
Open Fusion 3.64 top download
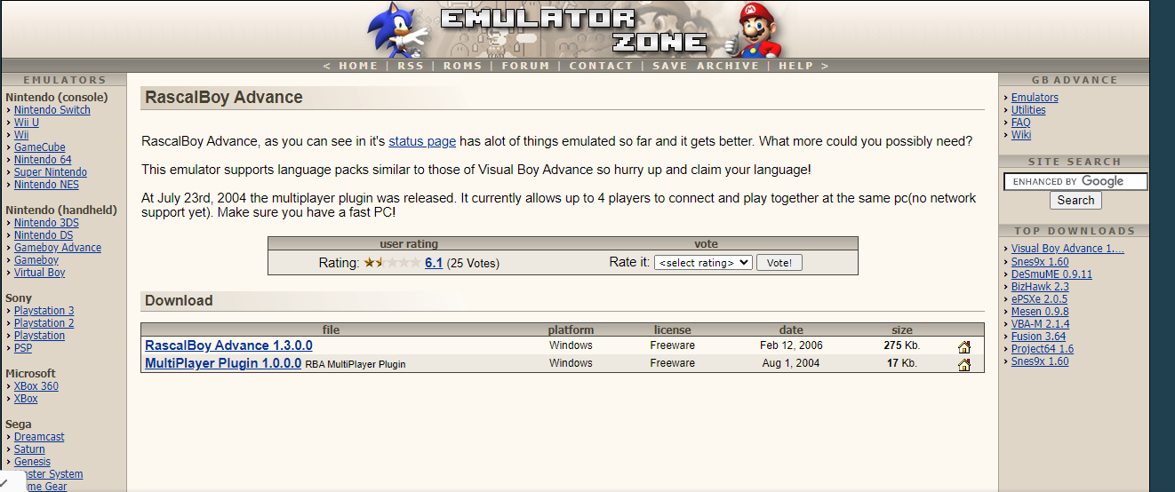1038,337
